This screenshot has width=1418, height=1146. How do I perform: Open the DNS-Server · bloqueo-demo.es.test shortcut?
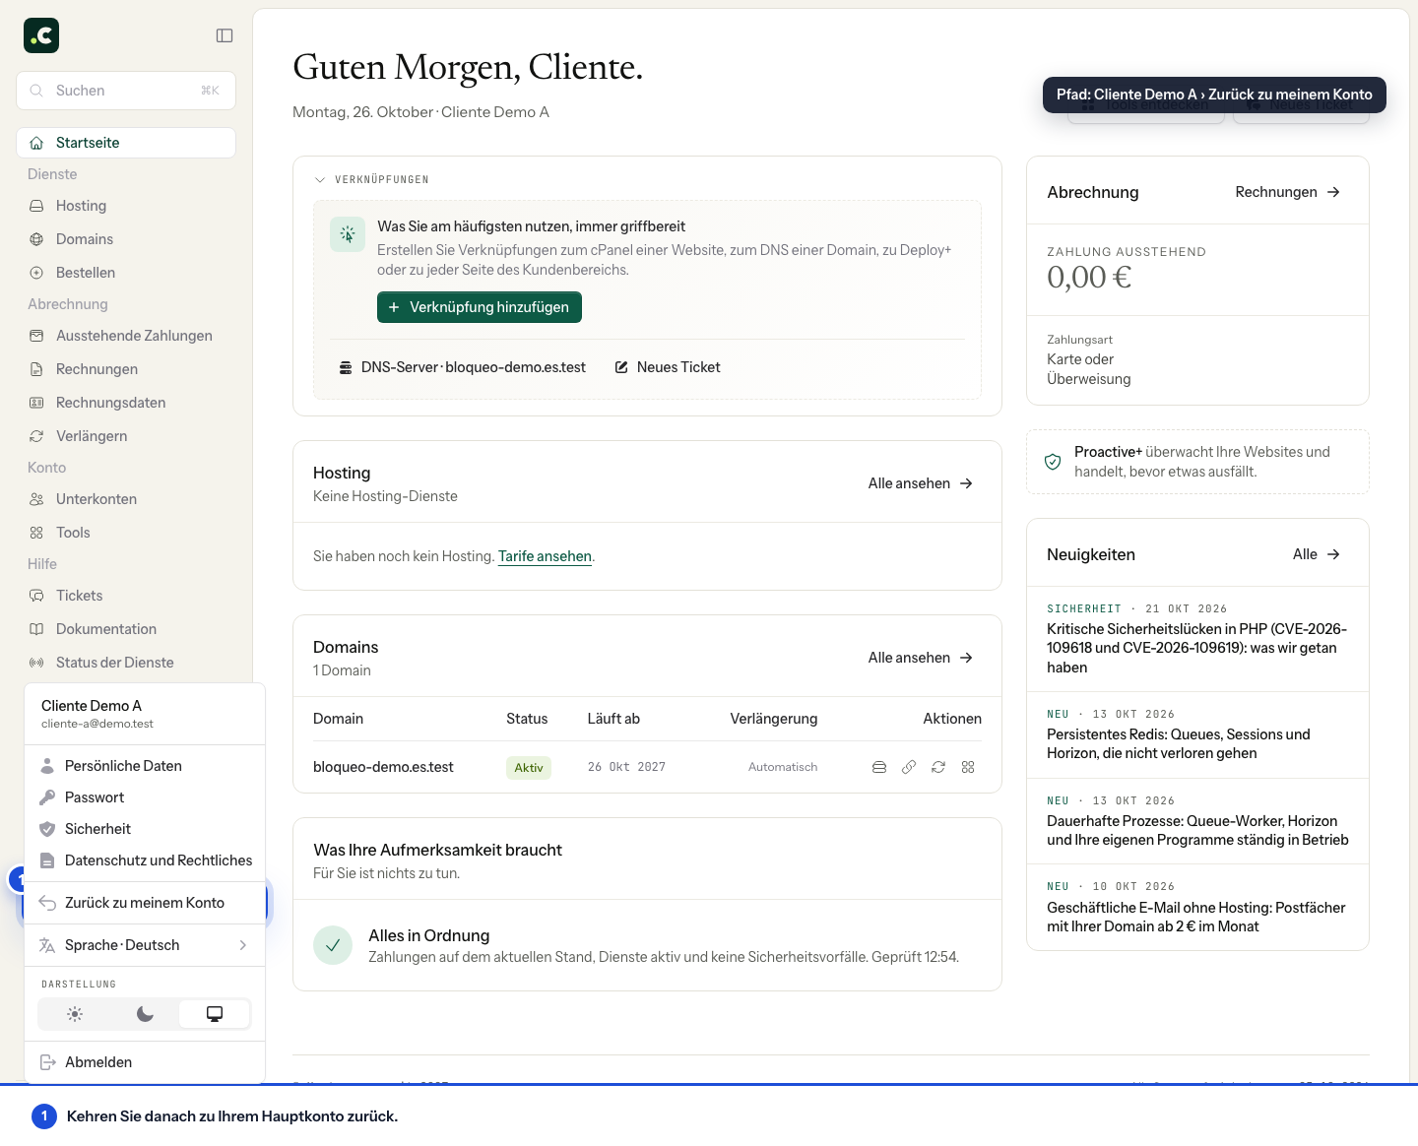click(462, 367)
